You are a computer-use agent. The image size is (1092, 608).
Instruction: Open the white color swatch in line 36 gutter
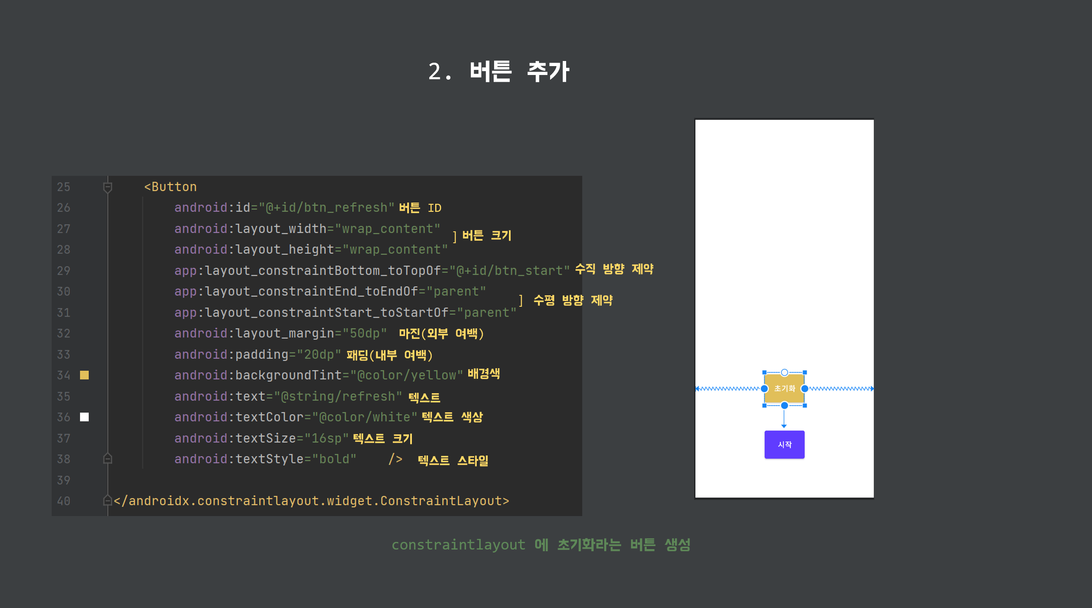point(84,417)
